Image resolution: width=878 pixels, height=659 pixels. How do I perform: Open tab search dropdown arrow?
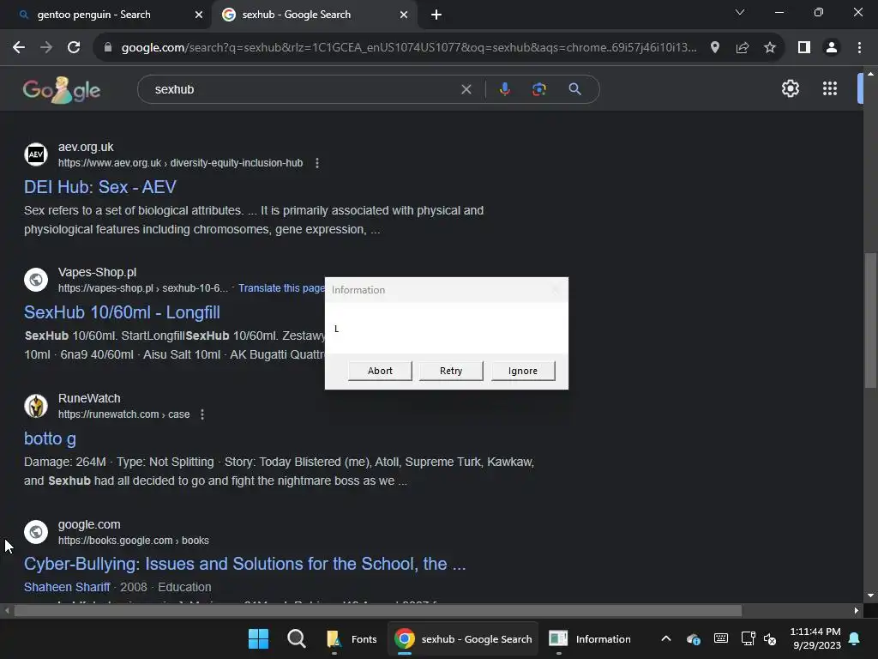coord(740,12)
